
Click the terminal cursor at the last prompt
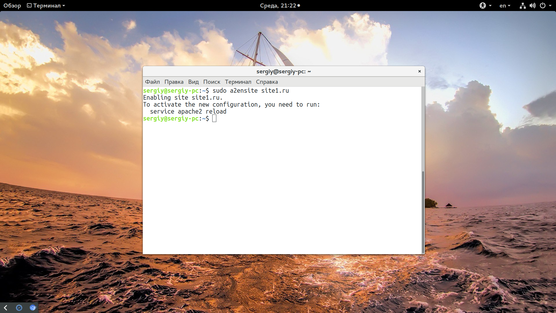214,119
